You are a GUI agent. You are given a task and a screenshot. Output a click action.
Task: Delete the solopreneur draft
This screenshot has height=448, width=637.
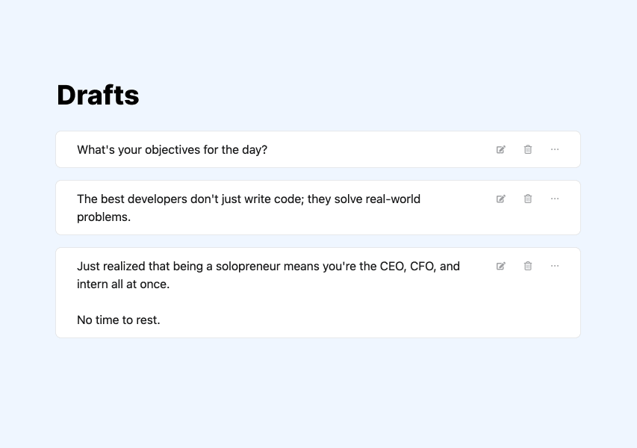tap(528, 266)
